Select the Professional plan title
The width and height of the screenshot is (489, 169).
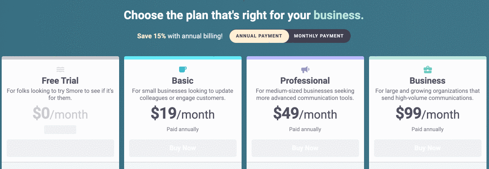(x=305, y=80)
